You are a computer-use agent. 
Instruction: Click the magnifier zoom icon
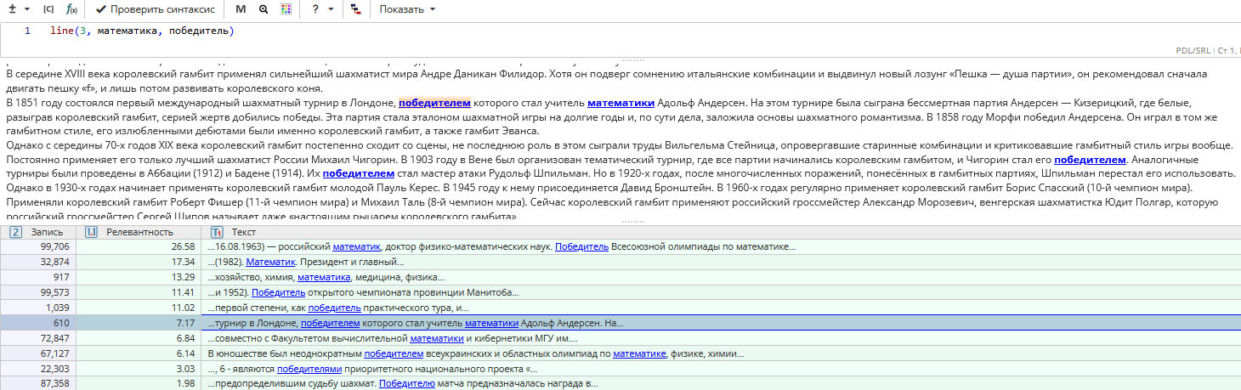tap(263, 9)
